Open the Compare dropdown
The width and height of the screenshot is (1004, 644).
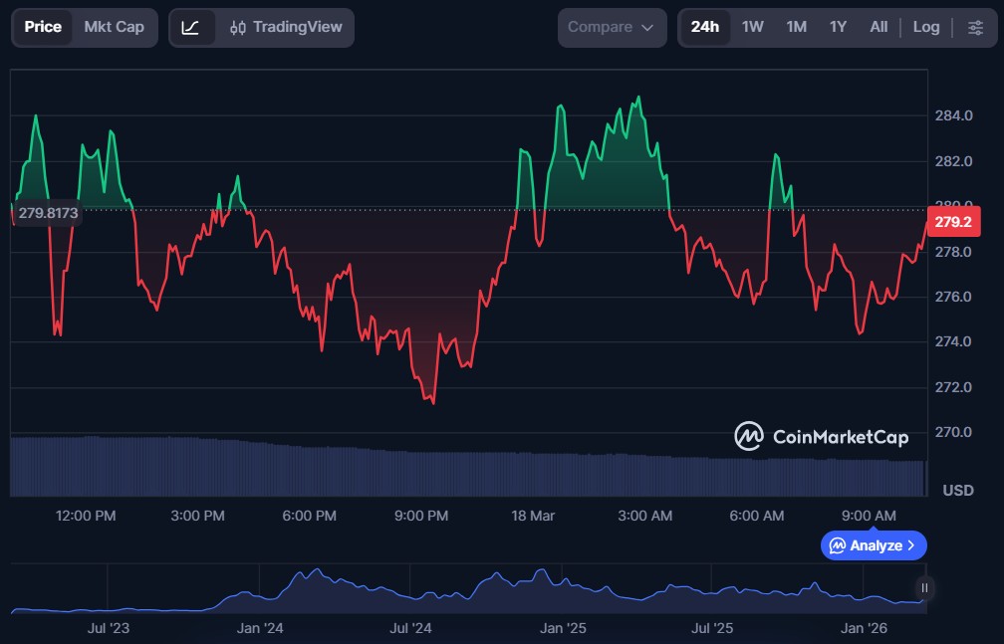click(612, 27)
